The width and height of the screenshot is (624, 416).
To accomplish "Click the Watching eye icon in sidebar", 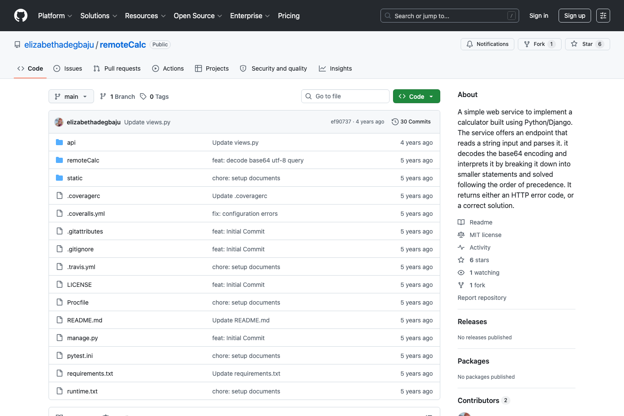I will 461,272.
